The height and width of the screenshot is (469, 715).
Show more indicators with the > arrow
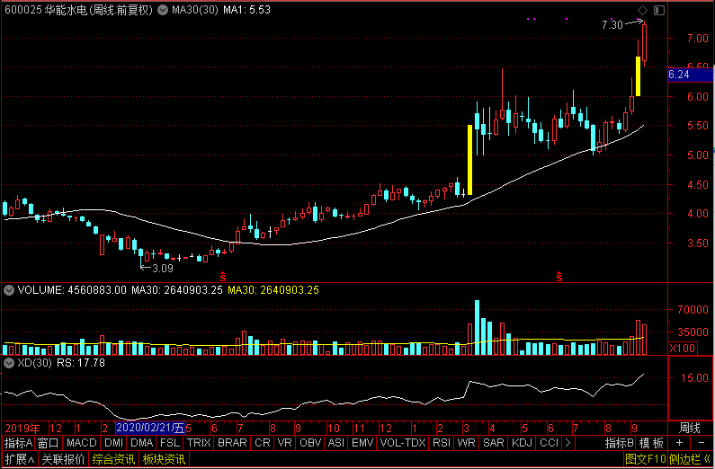click(x=568, y=443)
